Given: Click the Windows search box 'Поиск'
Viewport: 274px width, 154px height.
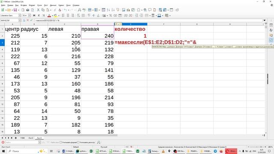Looking at the screenshot, I should 27,151.
